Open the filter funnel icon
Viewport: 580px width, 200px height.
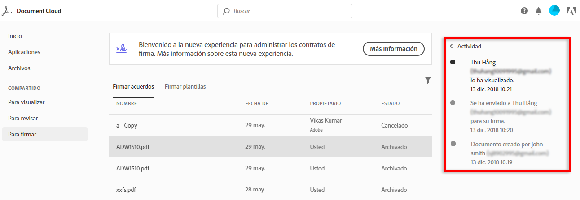(428, 80)
